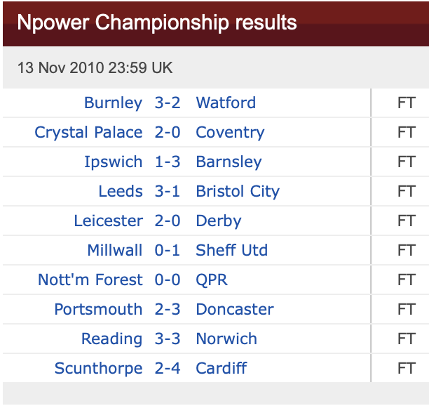
Task: Open the Barnsley team link
Action: coord(229,162)
